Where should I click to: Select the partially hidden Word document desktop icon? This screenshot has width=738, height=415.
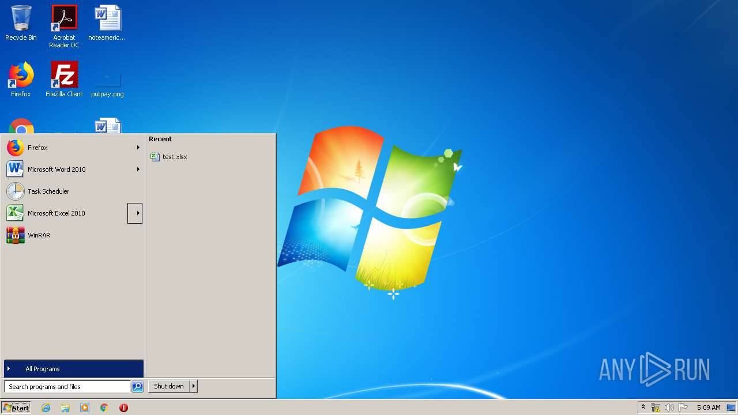click(108, 126)
